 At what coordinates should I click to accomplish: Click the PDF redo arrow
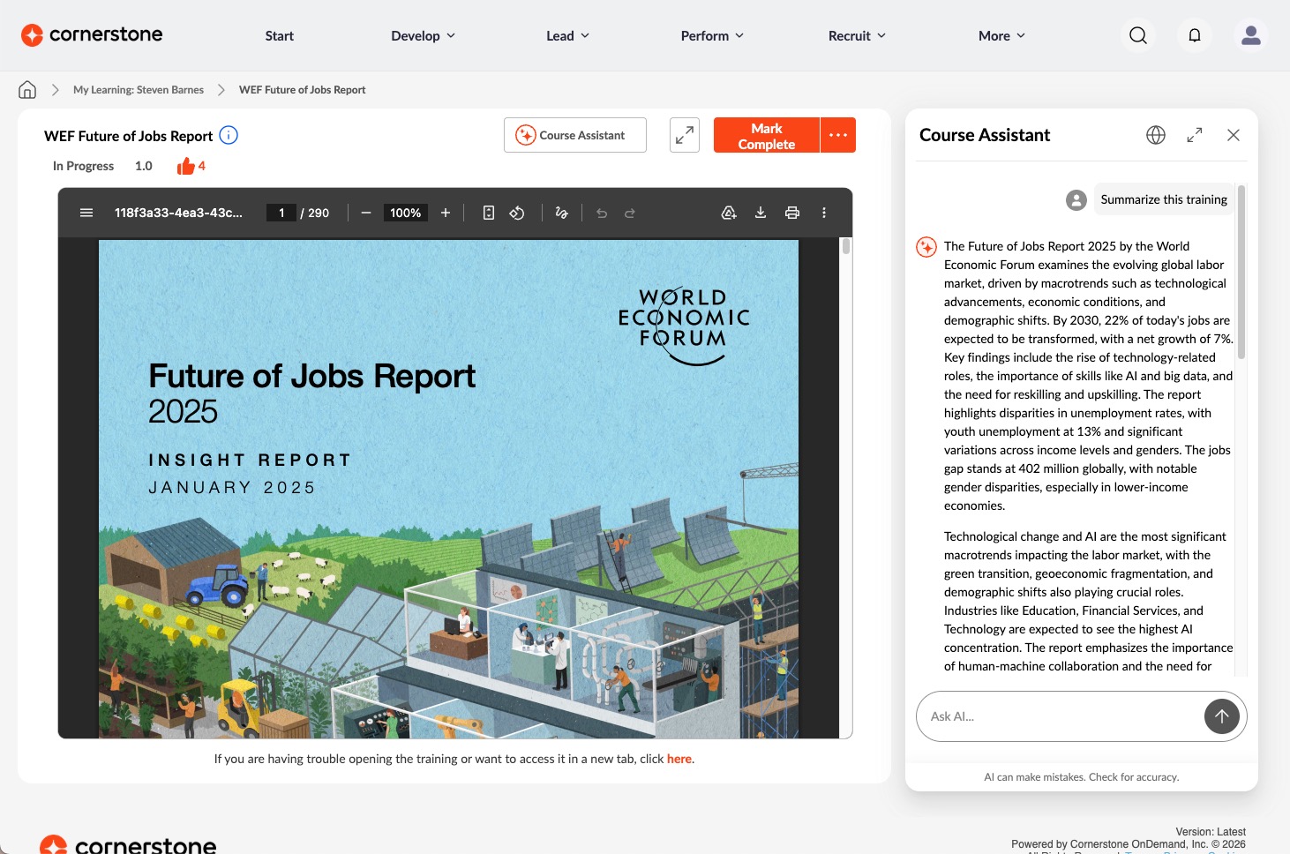[x=630, y=213]
